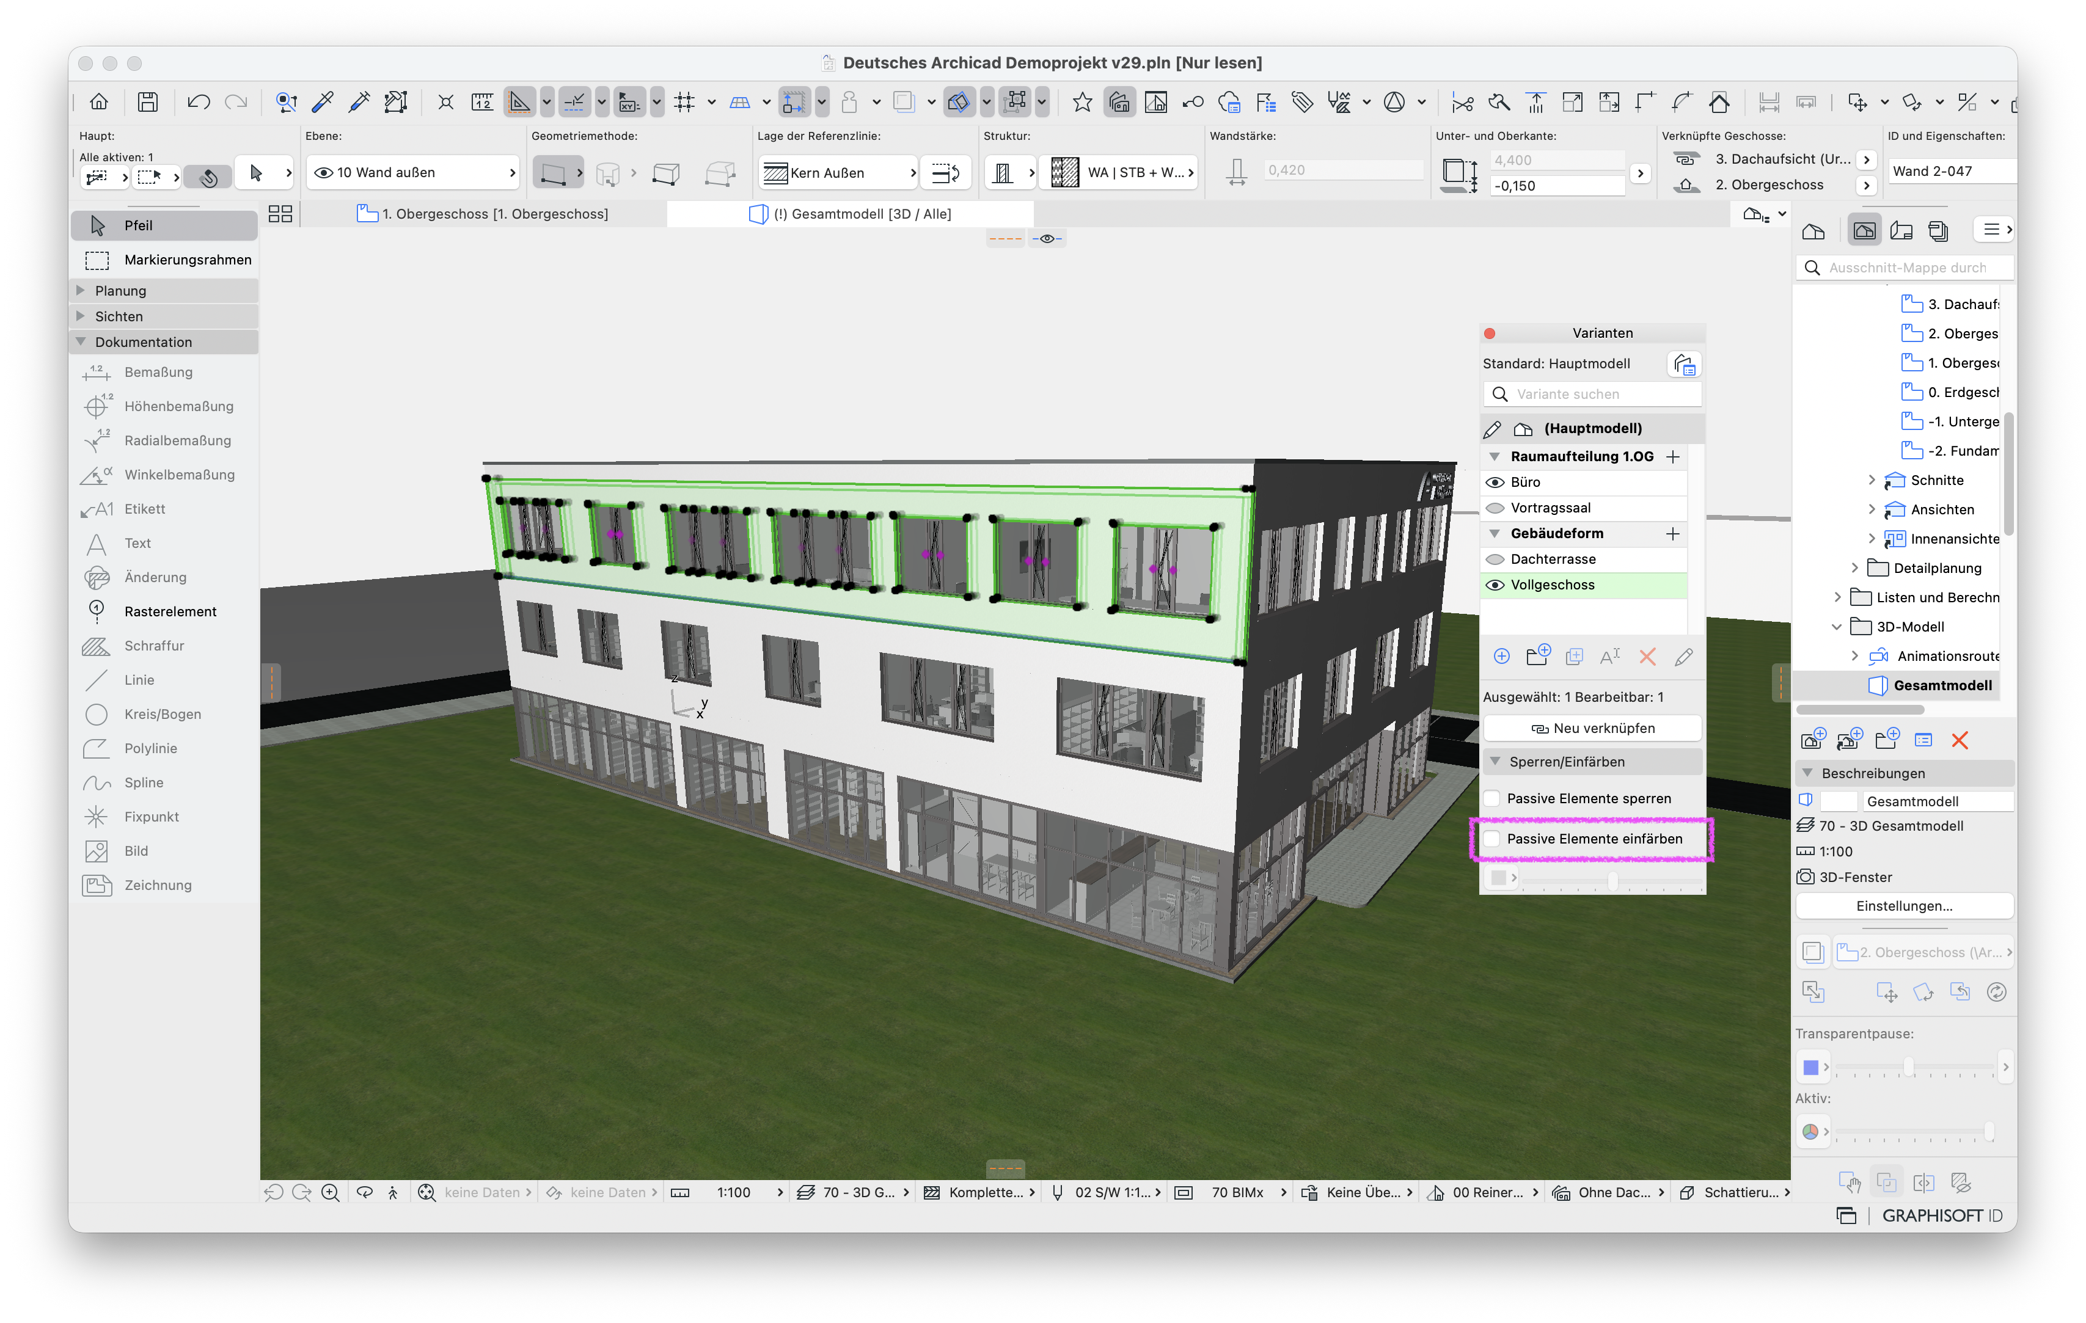Select the Bild image tool
This screenshot has height=1323, width=2086.
(164, 851)
